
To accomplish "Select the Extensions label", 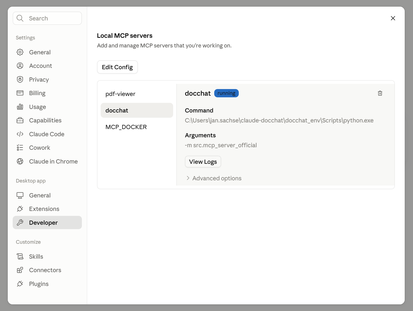I will coord(44,209).
